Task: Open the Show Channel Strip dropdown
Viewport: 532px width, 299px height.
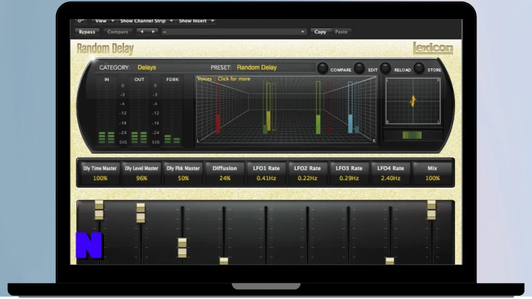Action: pos(147,21)
